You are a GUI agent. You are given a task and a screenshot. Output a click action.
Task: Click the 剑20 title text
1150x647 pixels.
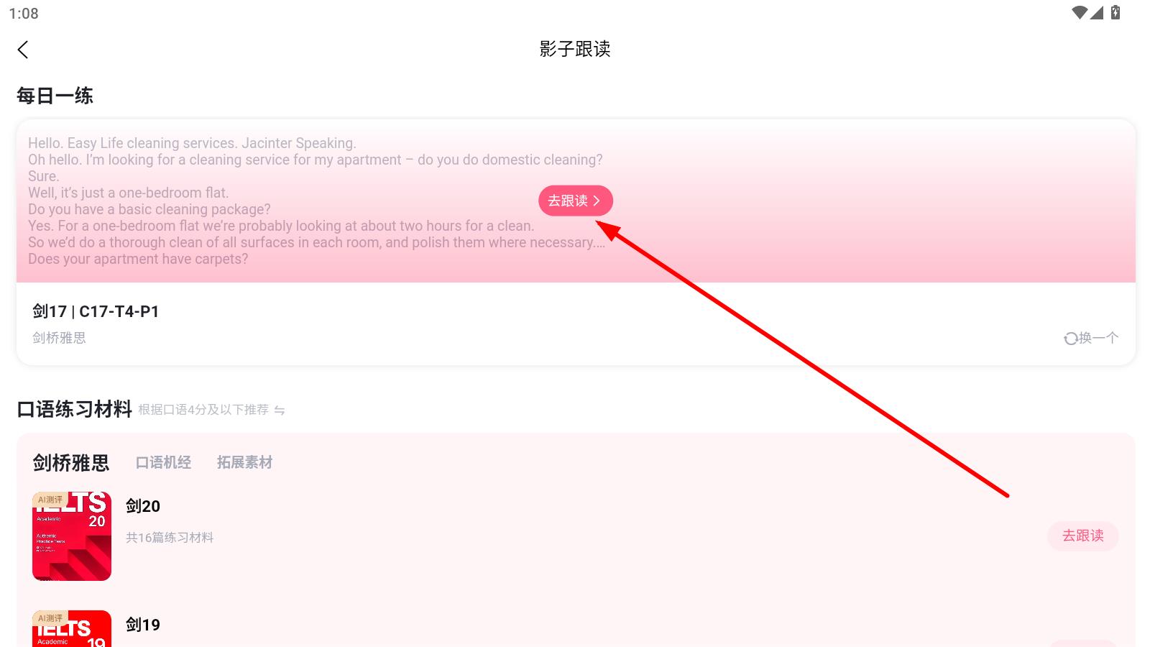[x=143, y=506]
